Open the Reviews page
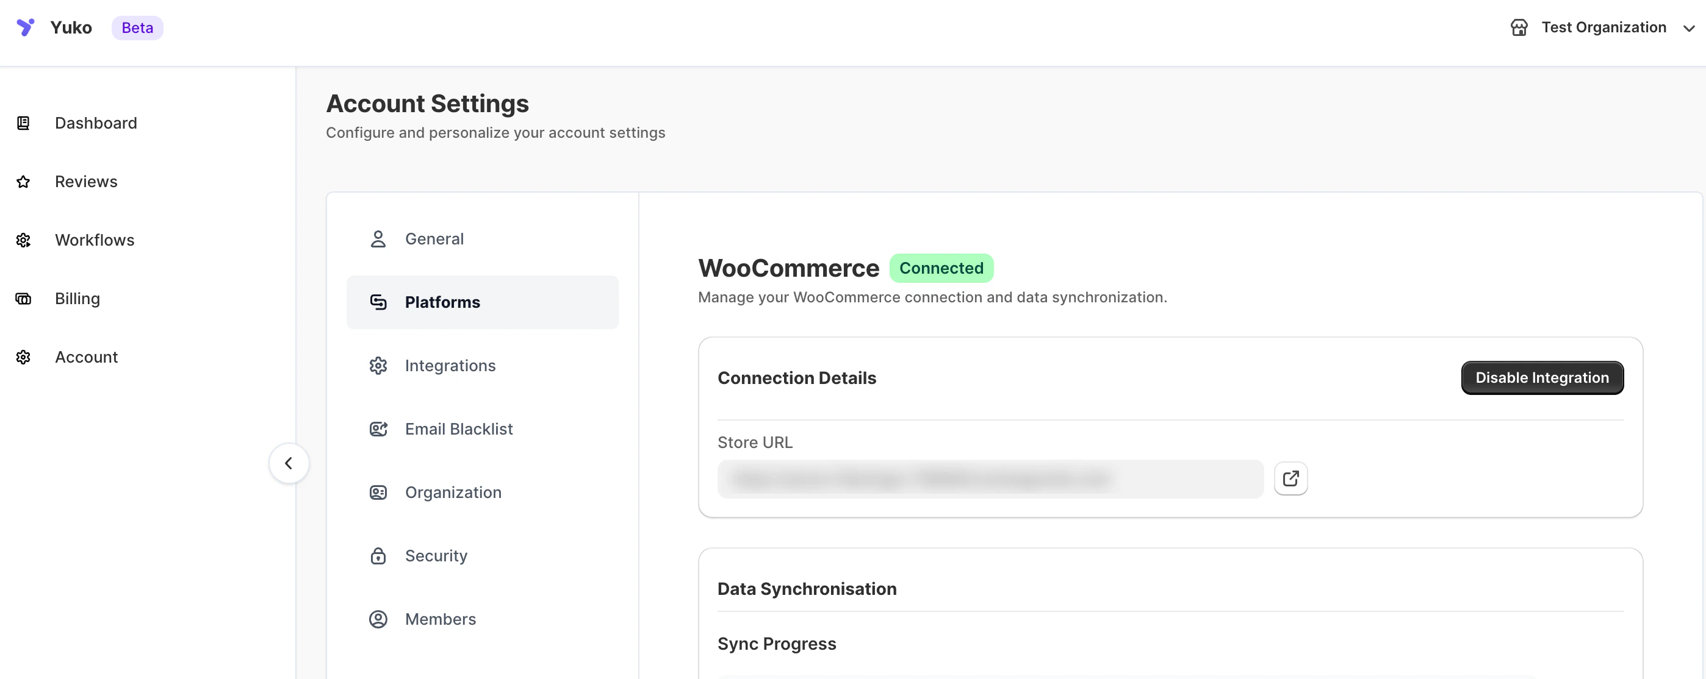 click(86, 182)
